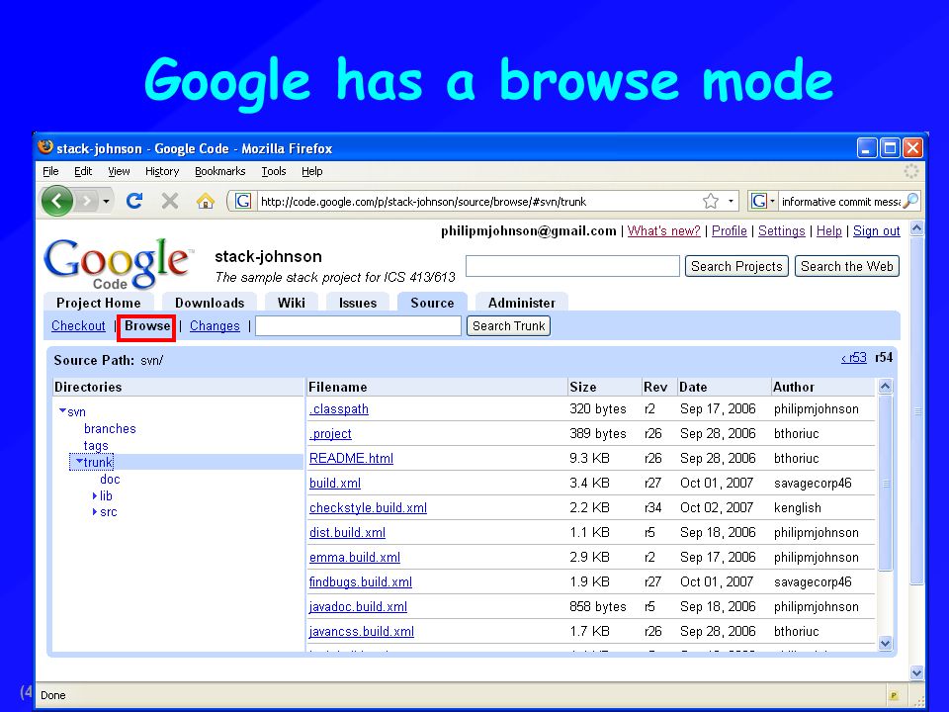Viewport: 949px width, 712px height.
Task: Select the Browse sub-tab
Action: (147, 326)
